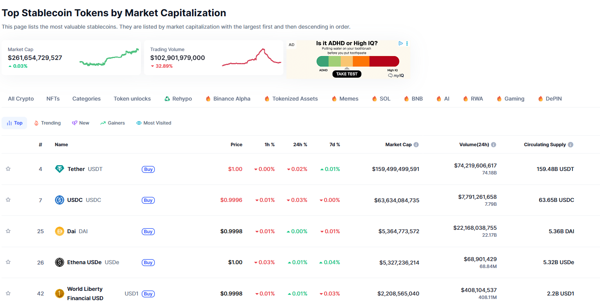The width and height of the screenshot is (600, 304).
Task: Click the Buy button for Ethena USDe
Action: 148,263
